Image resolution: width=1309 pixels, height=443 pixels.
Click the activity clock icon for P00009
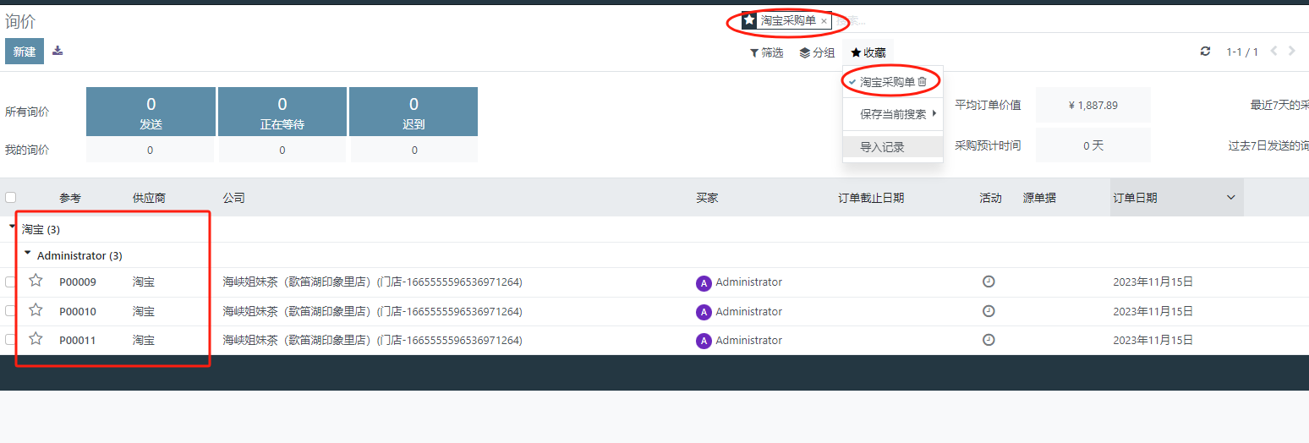click(x=989, y=282)
